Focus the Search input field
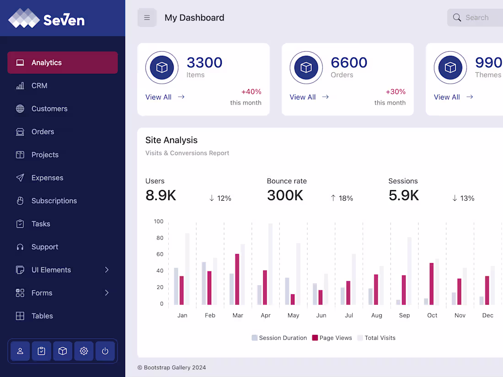The width and height of the screenshot is (503, 377). coord(475,18)
